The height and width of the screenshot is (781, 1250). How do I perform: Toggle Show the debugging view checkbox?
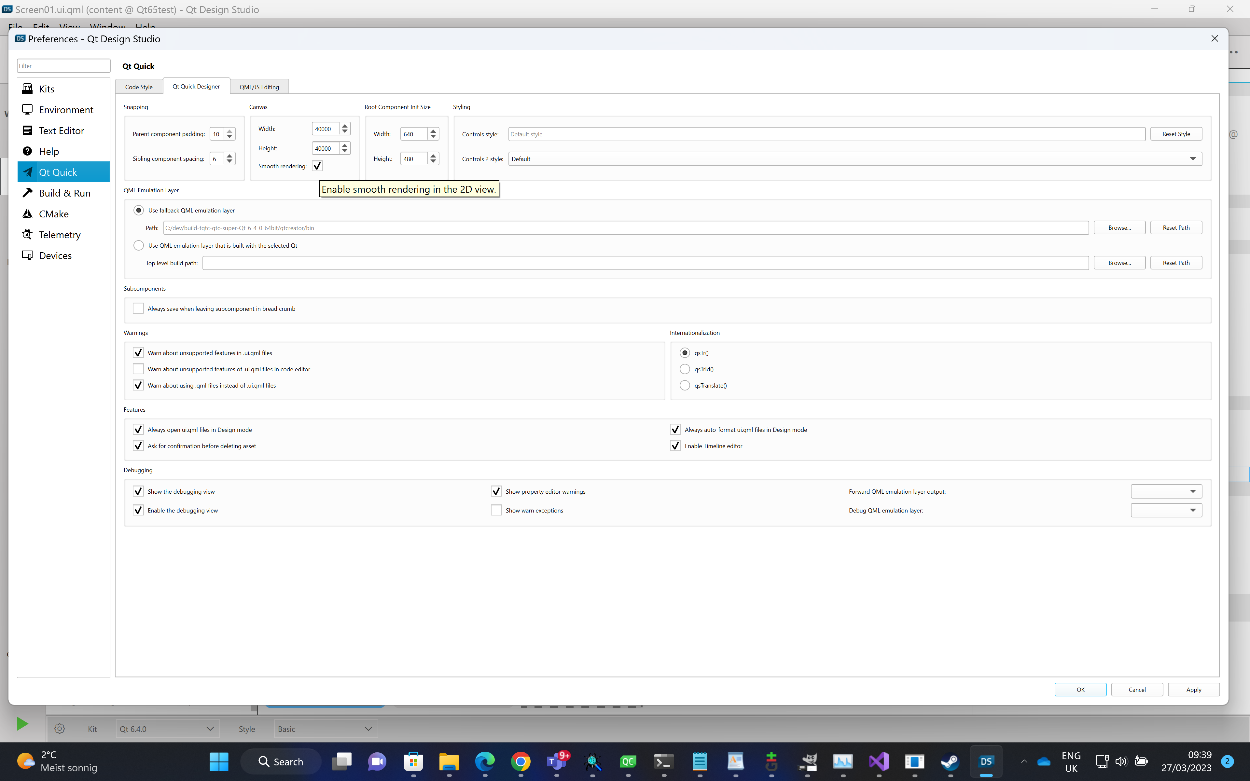[x=138, y=491]
